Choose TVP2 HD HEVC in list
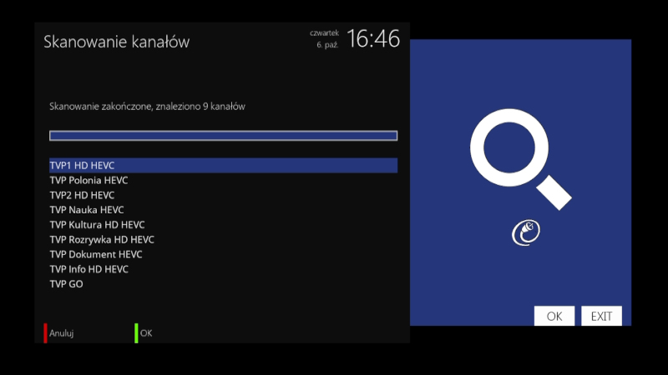 223,195
